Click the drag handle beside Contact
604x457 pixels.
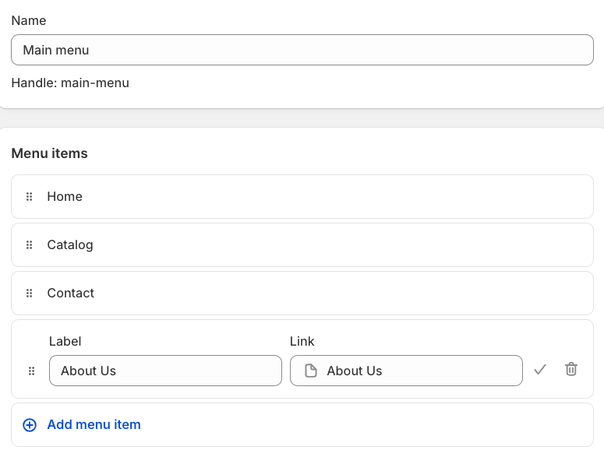coord(30,294)
